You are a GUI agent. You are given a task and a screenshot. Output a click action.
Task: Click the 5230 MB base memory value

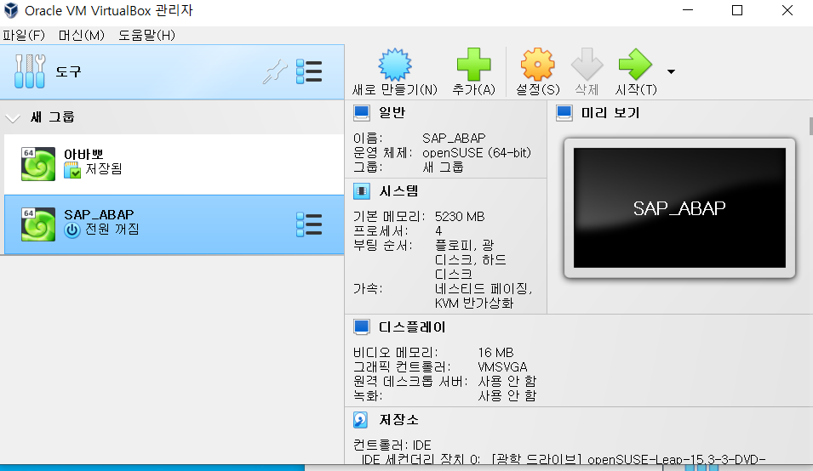click(x=460, y=216)
